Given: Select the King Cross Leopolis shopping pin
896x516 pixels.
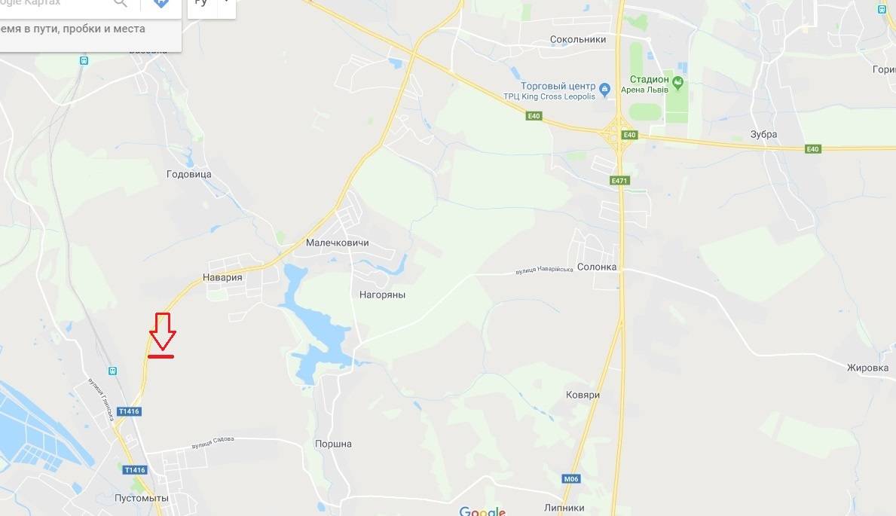Looking at the screenshot, I should pos(605,89).
